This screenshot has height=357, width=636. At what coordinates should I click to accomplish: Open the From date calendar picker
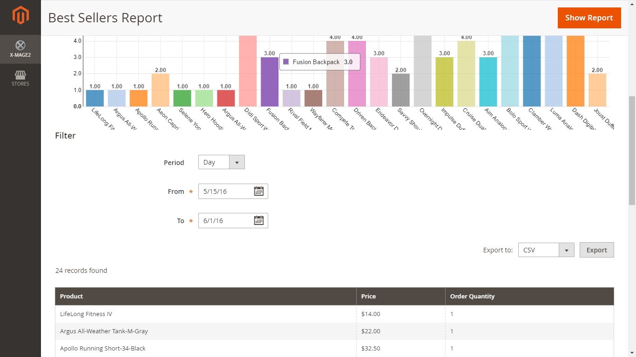(259, 191)
